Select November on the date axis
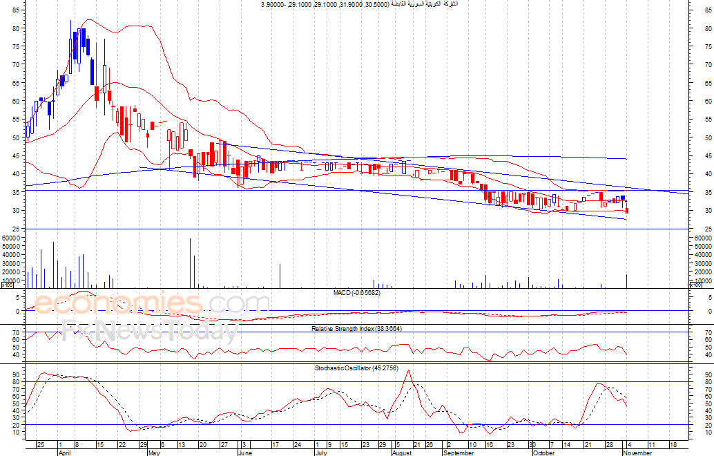Image resolution: width=714 pixels, height=456 pixels. [637, 453]
